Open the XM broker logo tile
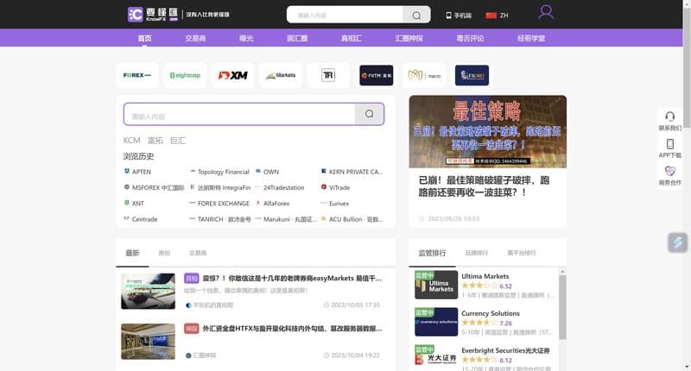Image resolution: width=691 pixels, height=371 pixels. [x=232, y=75]
